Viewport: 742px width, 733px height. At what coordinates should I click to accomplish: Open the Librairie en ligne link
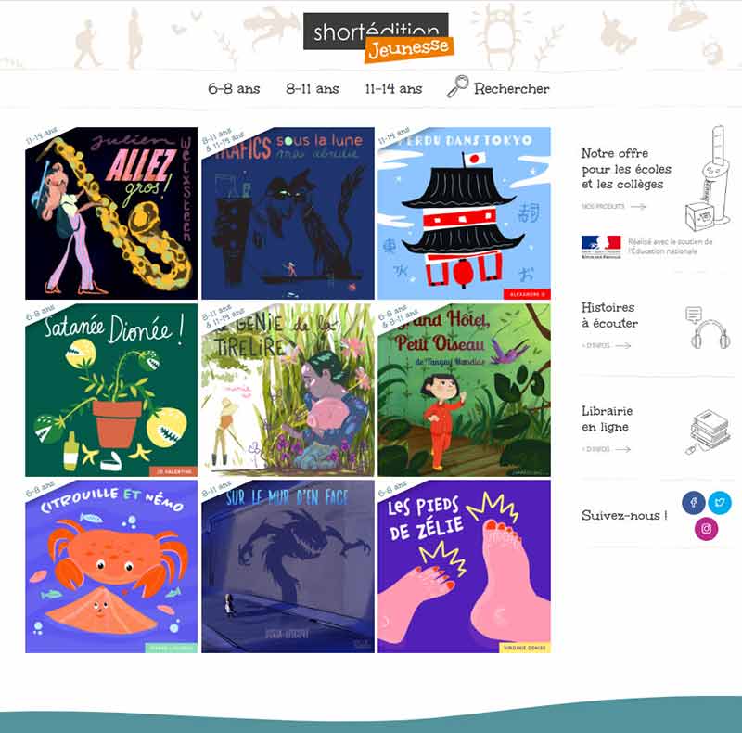click(x=608, y=418)
